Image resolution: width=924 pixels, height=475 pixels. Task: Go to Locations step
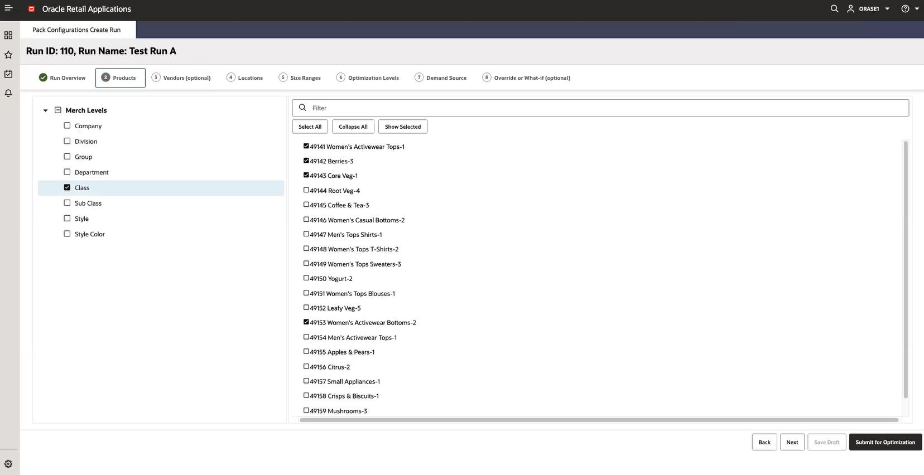click(x=244, y=78)
